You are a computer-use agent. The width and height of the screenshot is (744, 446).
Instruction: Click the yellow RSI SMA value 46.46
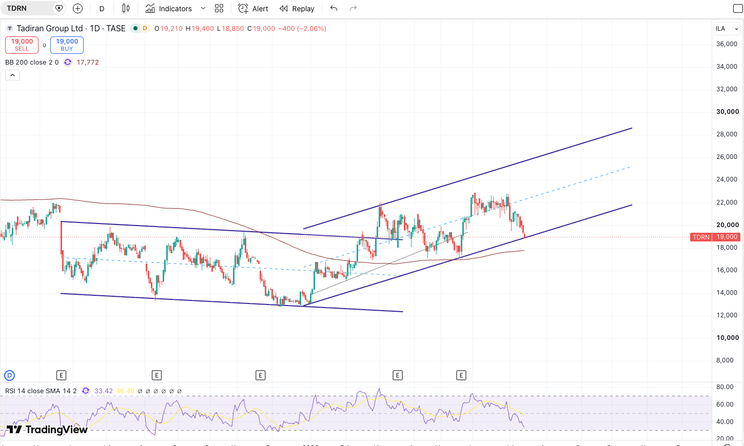(x=125, y=391)
